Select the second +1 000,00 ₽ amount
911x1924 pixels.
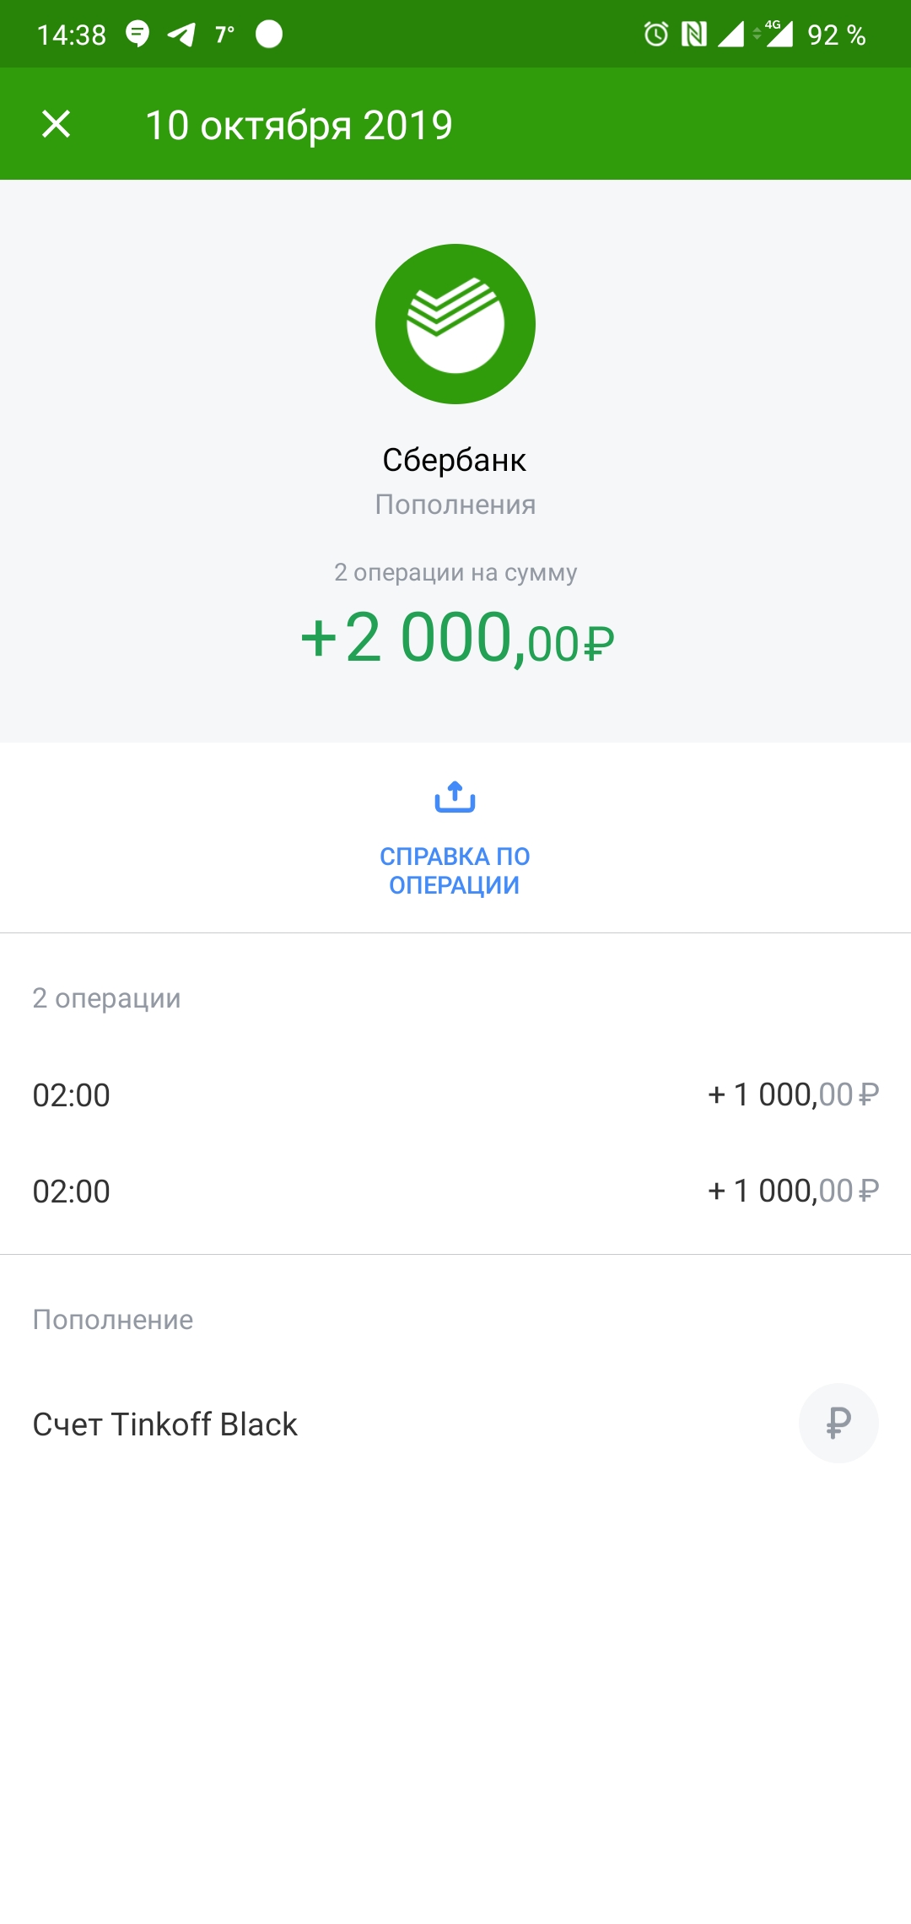[x=793, y=1191]
